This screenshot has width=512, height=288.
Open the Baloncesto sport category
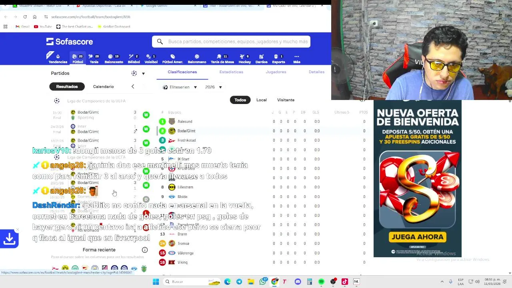[x=114, y=59]
